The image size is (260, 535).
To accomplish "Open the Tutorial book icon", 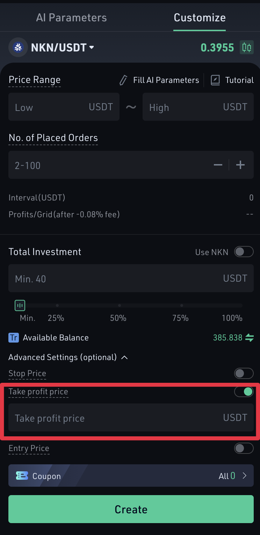I will point(215,80).
